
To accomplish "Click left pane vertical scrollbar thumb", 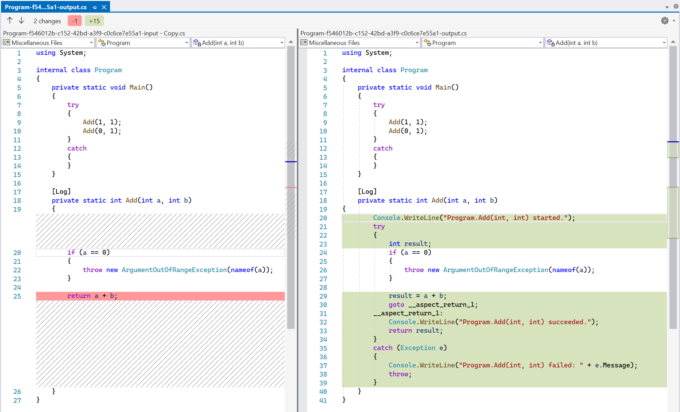I will coord(291,187).
